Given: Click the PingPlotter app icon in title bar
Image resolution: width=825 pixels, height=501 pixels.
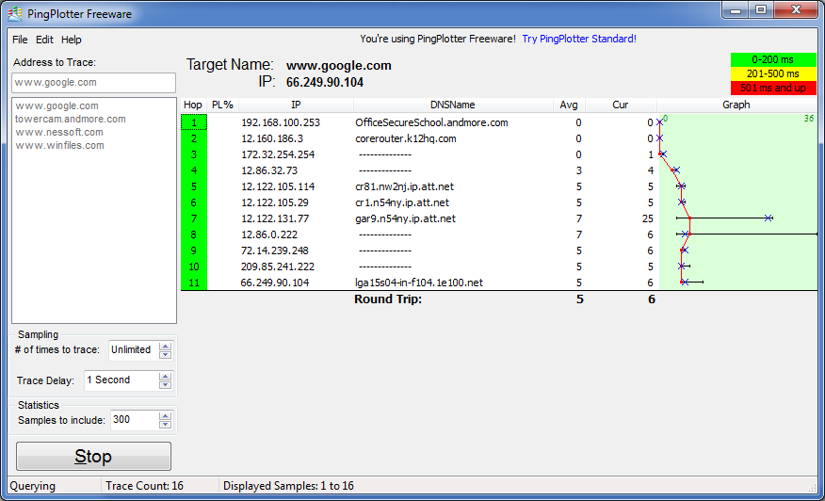Looking at the screenshot, I should [x=14, y=13].
